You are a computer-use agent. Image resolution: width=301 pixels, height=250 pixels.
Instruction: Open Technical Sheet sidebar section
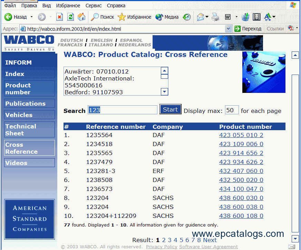(x=29, y=129)
